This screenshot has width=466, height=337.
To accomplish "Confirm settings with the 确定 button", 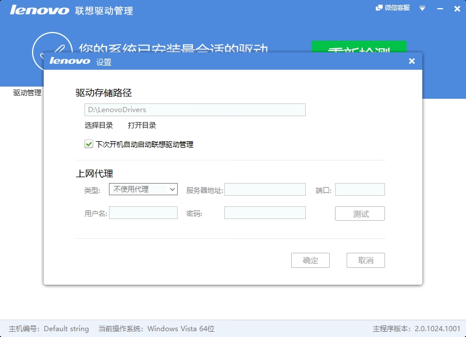I will click(310, 260).
